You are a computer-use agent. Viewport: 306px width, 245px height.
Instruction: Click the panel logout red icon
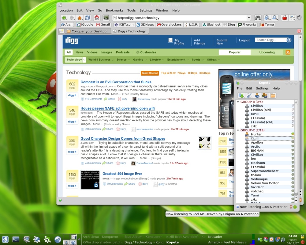303,242
